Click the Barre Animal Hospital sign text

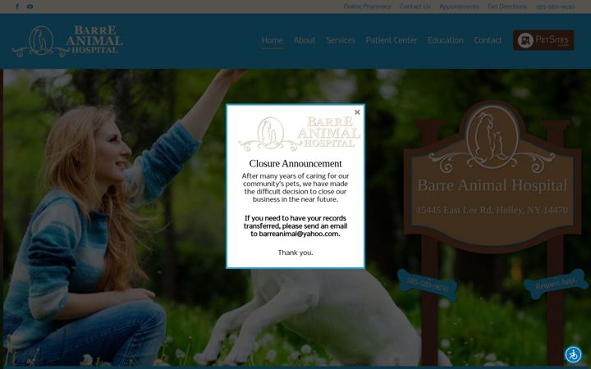click(492, 185)
